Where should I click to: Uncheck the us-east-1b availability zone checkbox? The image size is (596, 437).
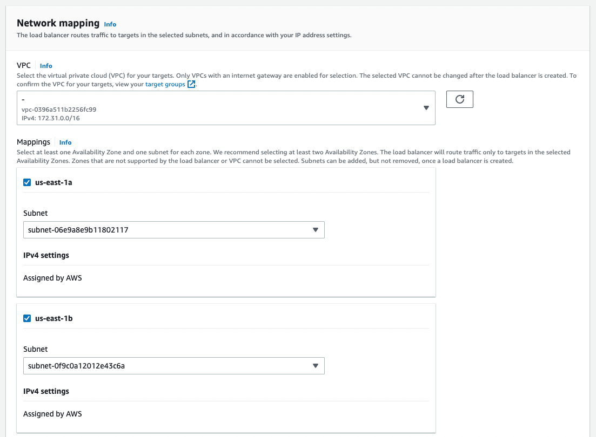[x=27, y=318]
